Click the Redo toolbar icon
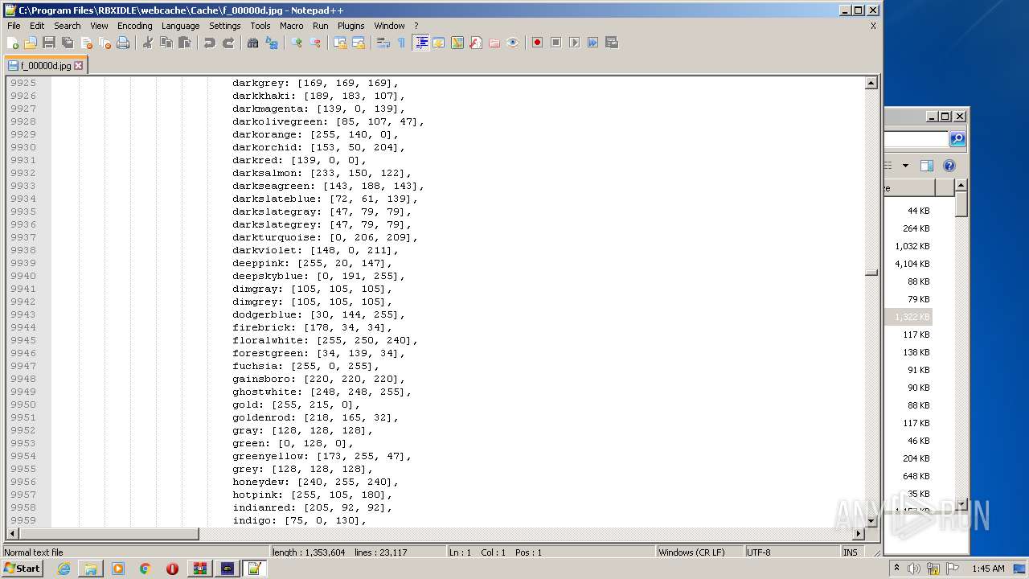This screenshot has width=1029, height=579. (228, 43)
